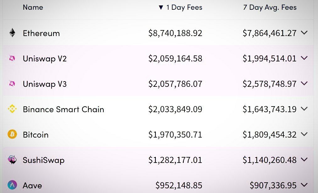The image size is (318, 193).
Task: Expand the Ethereum row chevron
Action: [x=304, y=33]
